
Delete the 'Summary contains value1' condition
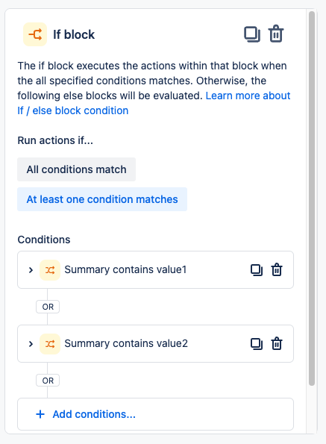coord(277,269)
